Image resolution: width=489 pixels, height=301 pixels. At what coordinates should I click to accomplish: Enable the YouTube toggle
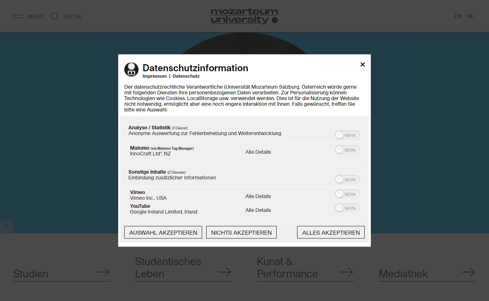(x=347, y=208)
